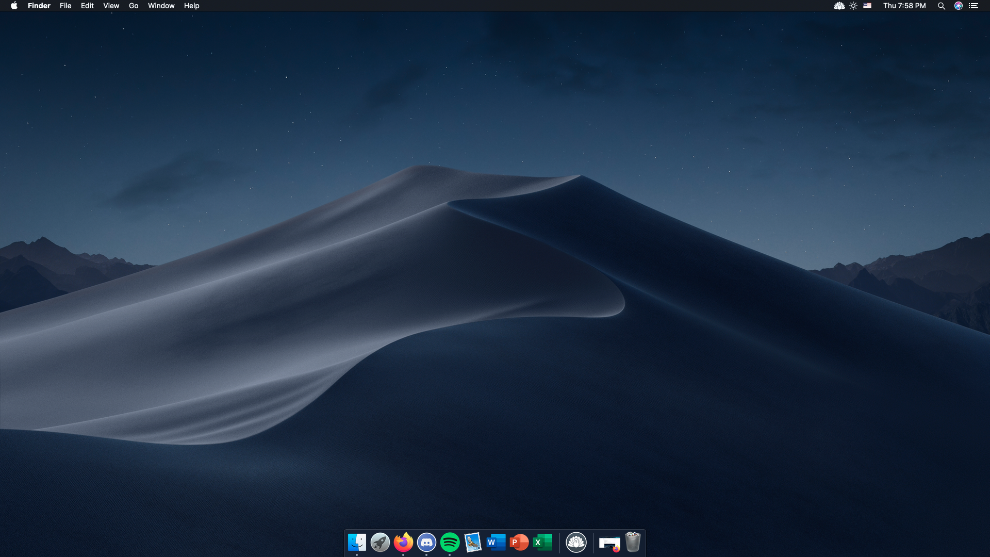Screen dimensions: 990x557
Task: Launch PowerPoint from the dock
Action: (x=519, y=542)
